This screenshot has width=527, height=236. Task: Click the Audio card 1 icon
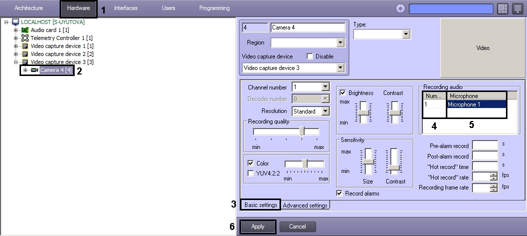[x=25, y=30]
